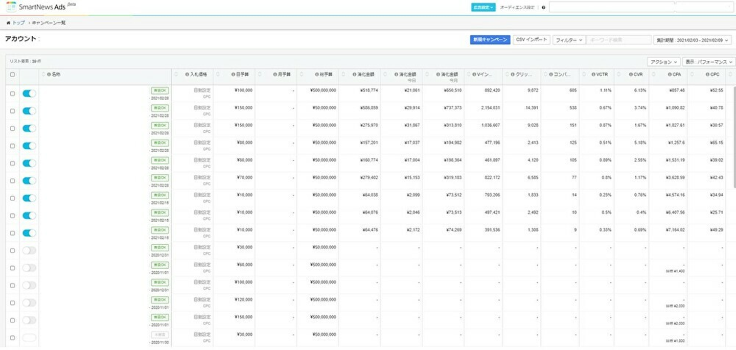Click sort arrows icon in 名称 column
Screen dimensions: 736x350
43,75
